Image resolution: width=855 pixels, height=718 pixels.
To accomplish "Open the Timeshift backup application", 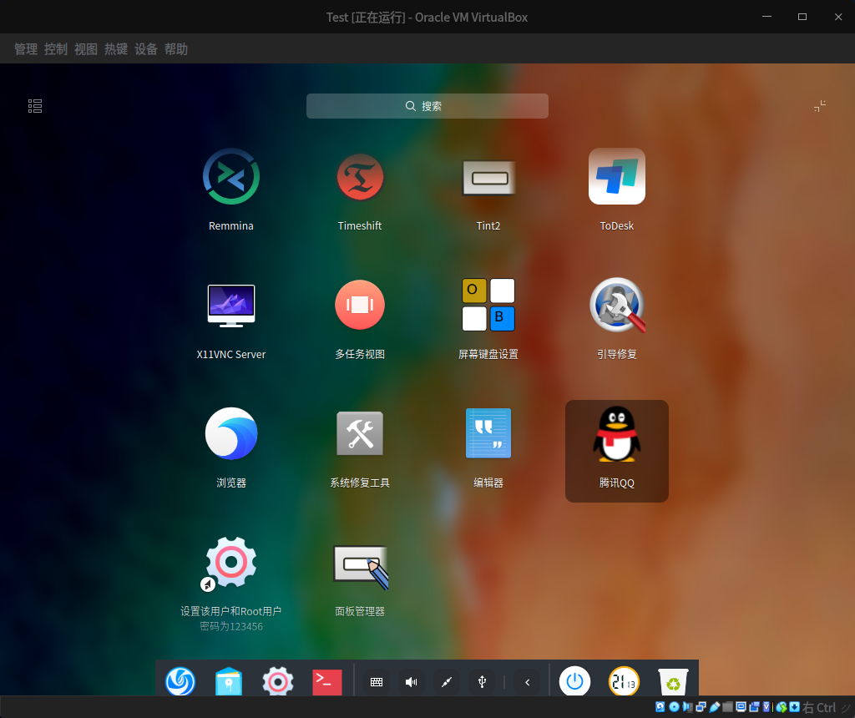I will 360,177.
